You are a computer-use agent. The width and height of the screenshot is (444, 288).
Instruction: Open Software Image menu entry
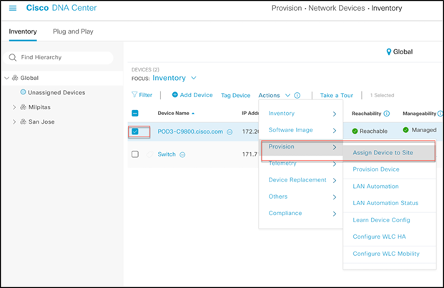pyautogui.click(x=290, y=130)
